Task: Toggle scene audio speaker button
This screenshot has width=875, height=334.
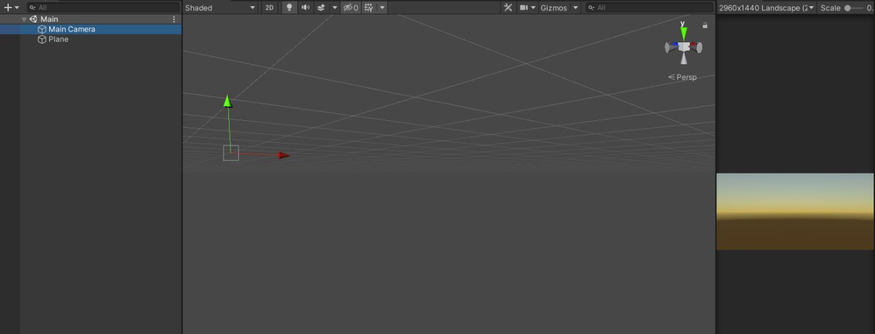Action: click(306, 8)
